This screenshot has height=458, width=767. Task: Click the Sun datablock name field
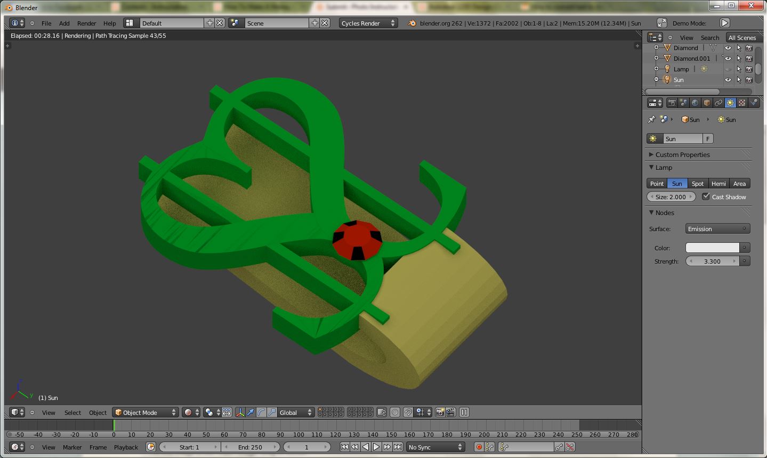(x=682, y=138)
